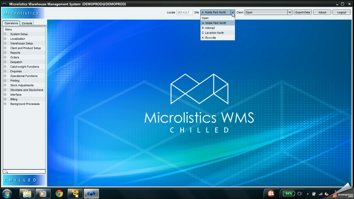Select the Background Processes label
354x199 pixels.
point(25,104)
